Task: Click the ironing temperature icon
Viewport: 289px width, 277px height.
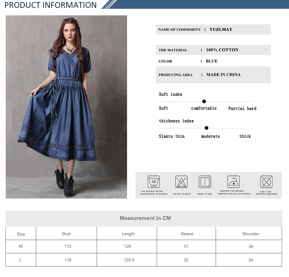Action: 234,182
